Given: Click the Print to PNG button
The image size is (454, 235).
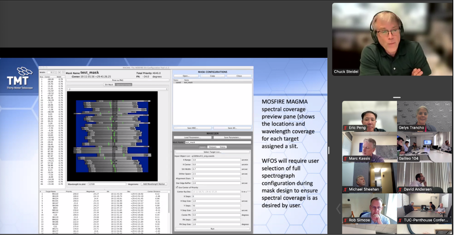Looking at the screenshot, I should tap(117, 80).
